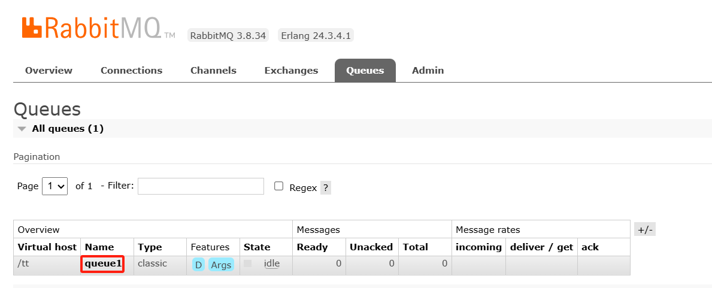Sort by Name column header
The image size is (712, 288).
(x=99, y=247)
